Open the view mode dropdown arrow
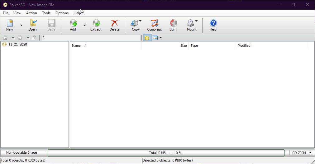Image resolution: width=315 pixels, height=164 pixels. (160, 38)
